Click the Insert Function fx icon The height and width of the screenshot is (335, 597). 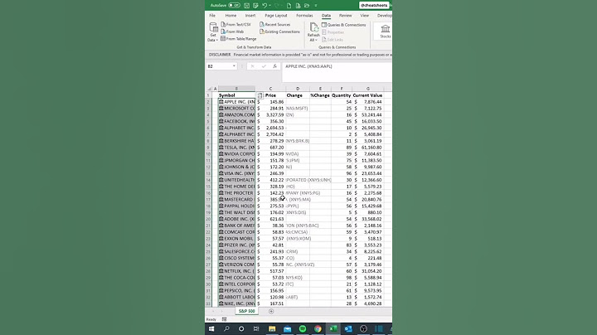pyautogui.click(x=274, y=66)
